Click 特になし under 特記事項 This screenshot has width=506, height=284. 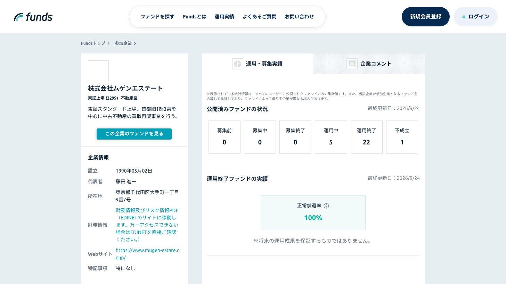125,268
